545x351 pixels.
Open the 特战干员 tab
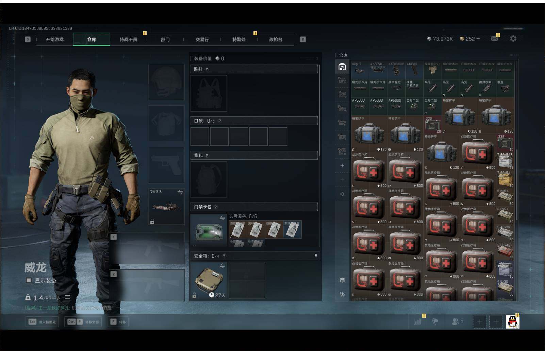point(128,39)
